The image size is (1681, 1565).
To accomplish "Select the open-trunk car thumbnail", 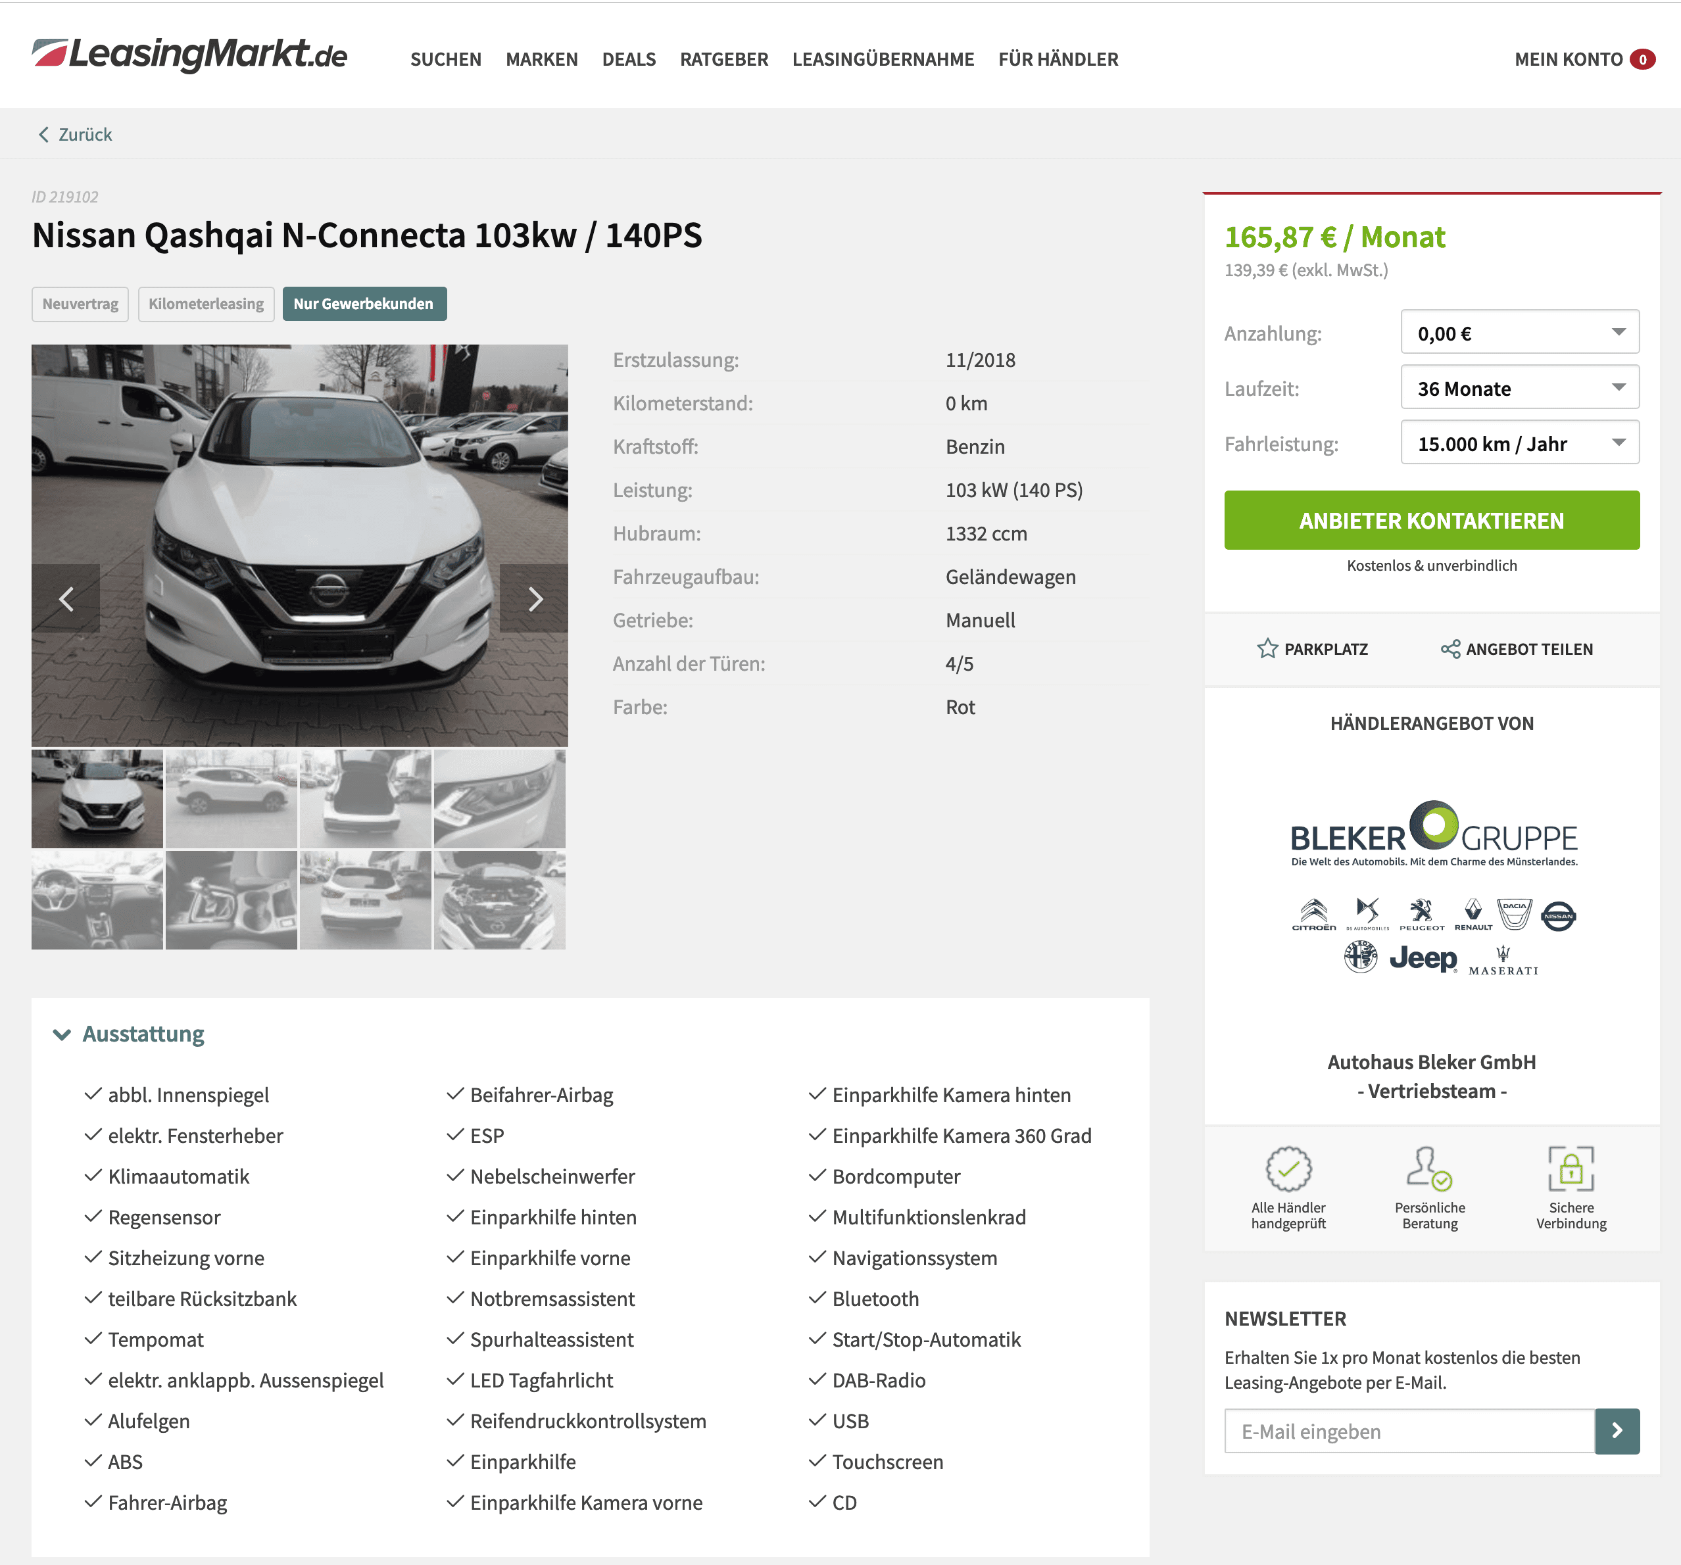I will tap(365, 798).
